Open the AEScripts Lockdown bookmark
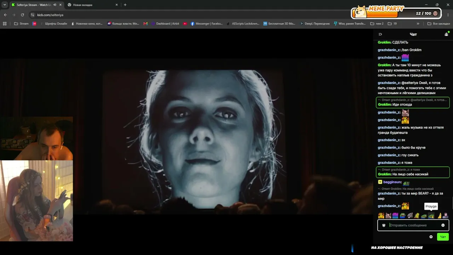 [x=243, y=24]
